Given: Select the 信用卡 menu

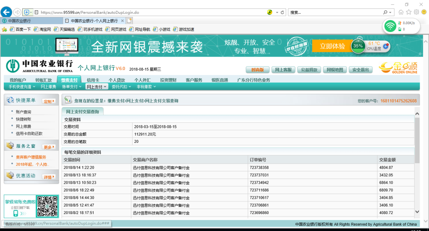Looking at the screenshot, I should (93, 80).
